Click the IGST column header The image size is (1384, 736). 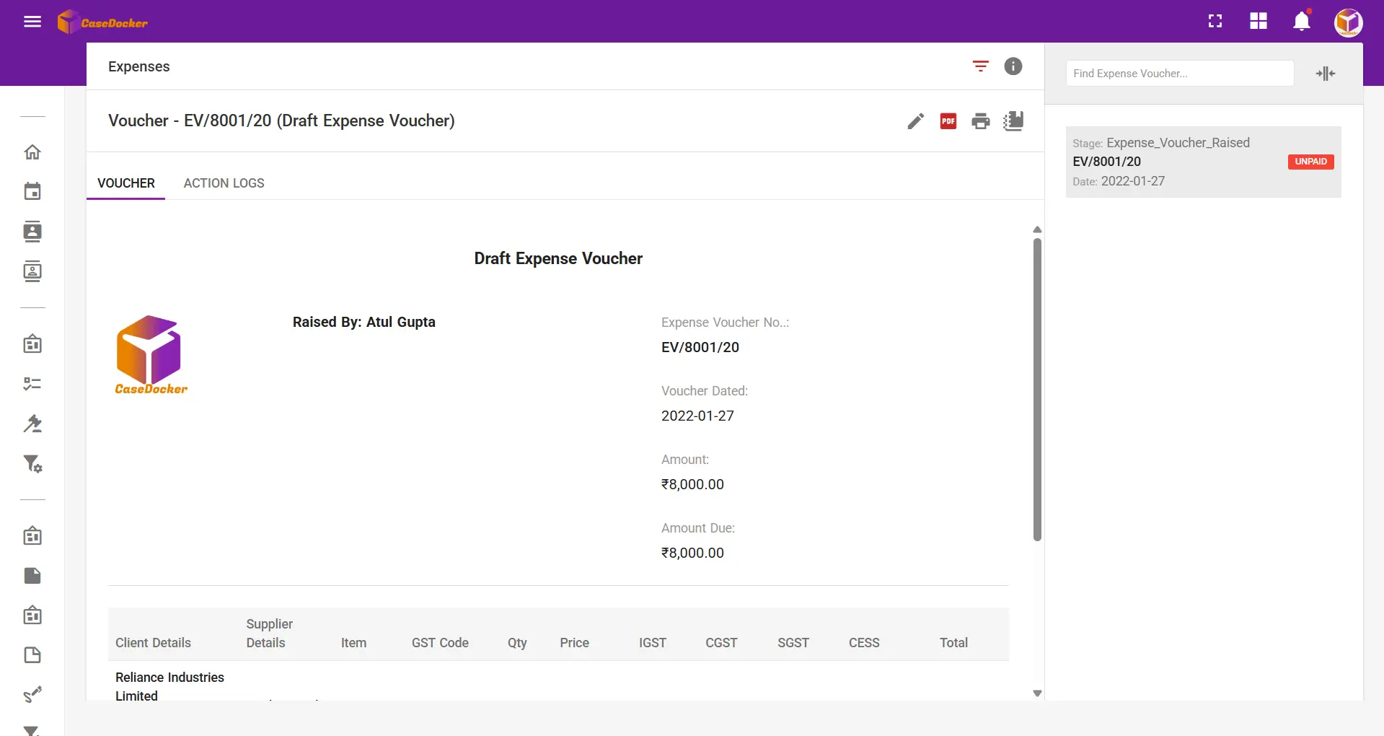[653, 643]
